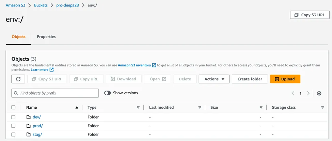Click the Upload button
This screenshot has height=141, width=332.
pyautogui.click(x=285, y=79)
